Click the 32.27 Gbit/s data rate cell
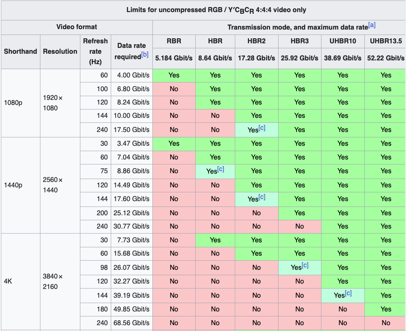This screenshot has height=331, width=406. tap(132, 281)
